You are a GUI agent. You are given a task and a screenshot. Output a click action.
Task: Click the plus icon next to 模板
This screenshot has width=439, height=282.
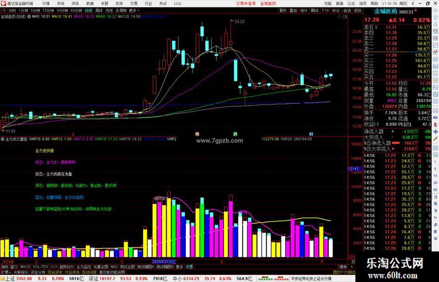[352, 267]
